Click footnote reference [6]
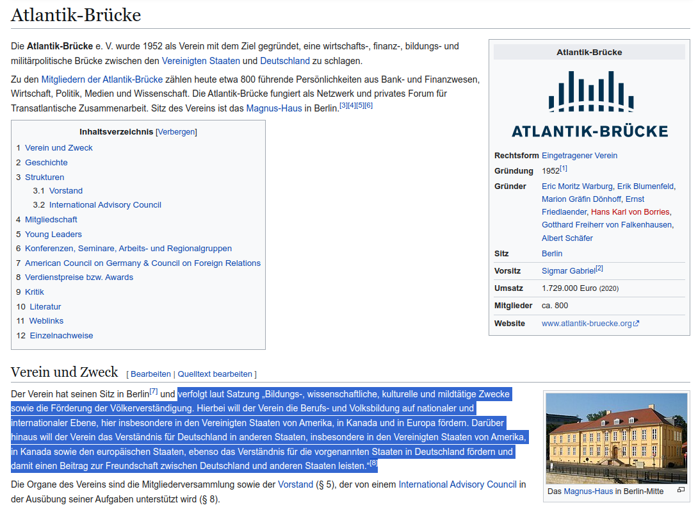Screen dimensions: 698x512 click(x=369, y=106)
